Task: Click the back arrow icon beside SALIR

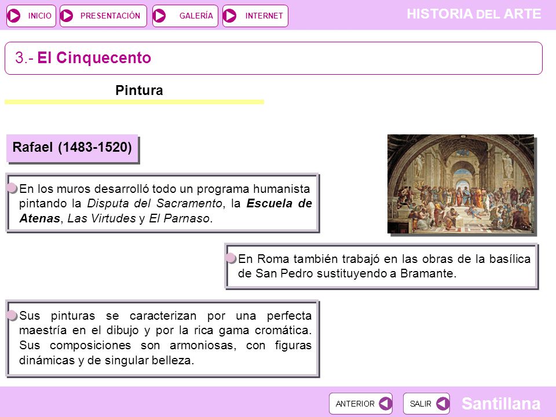Action: [442, 404]
